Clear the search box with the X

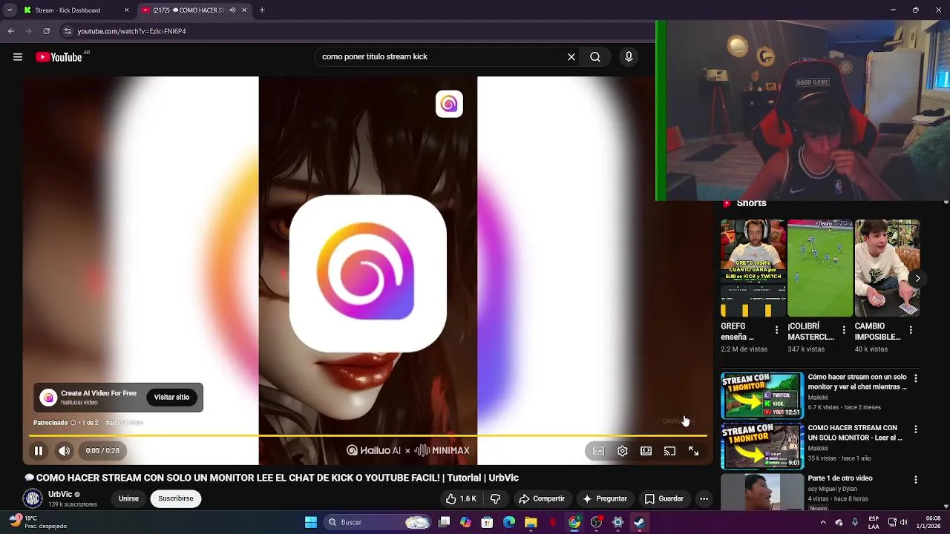coord(571,57)
